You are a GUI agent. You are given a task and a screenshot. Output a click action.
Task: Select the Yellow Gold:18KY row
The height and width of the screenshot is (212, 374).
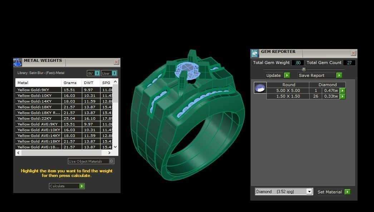(64, 107)
